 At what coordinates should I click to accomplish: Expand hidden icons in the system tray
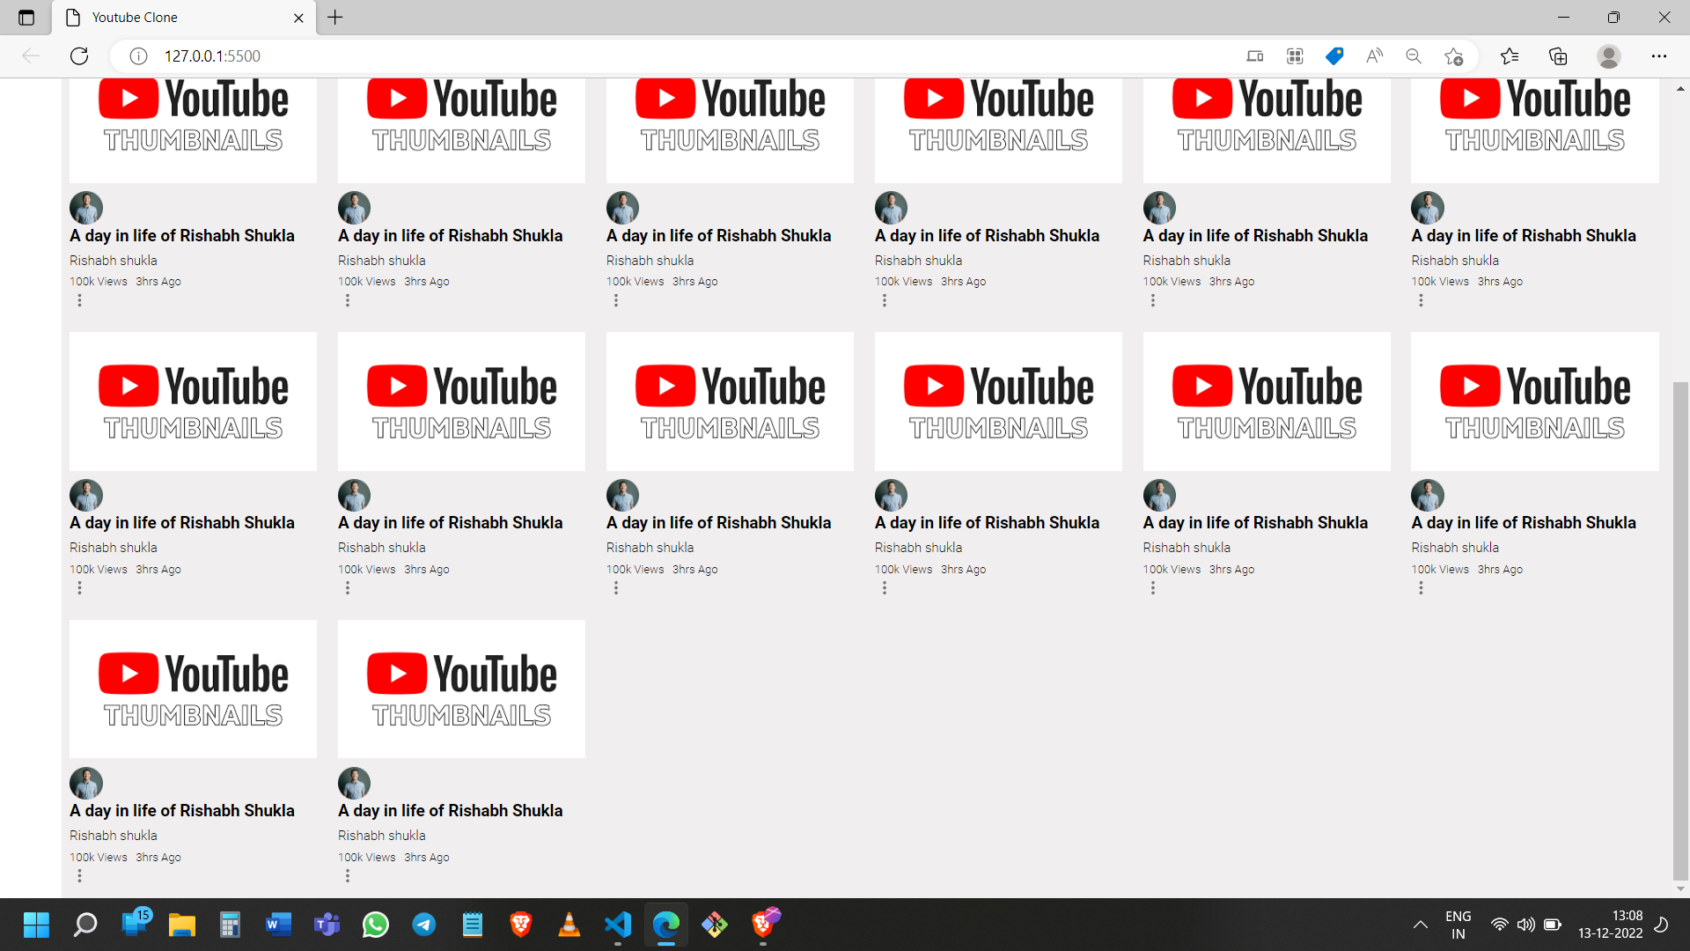[x=1419, y=925]
